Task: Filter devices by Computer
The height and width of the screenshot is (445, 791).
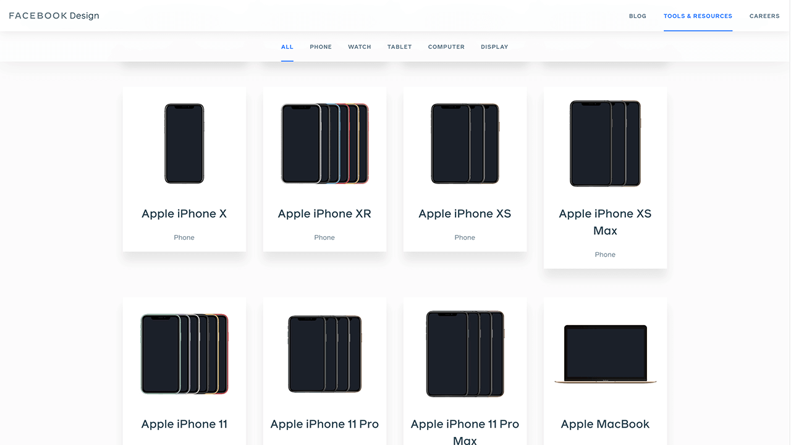Action: pos(446,47)
